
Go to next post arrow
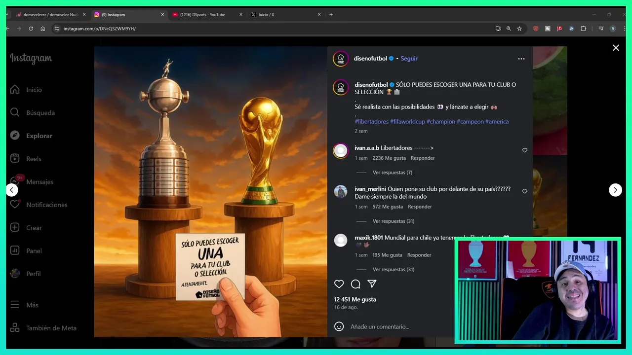click(615, 190)
